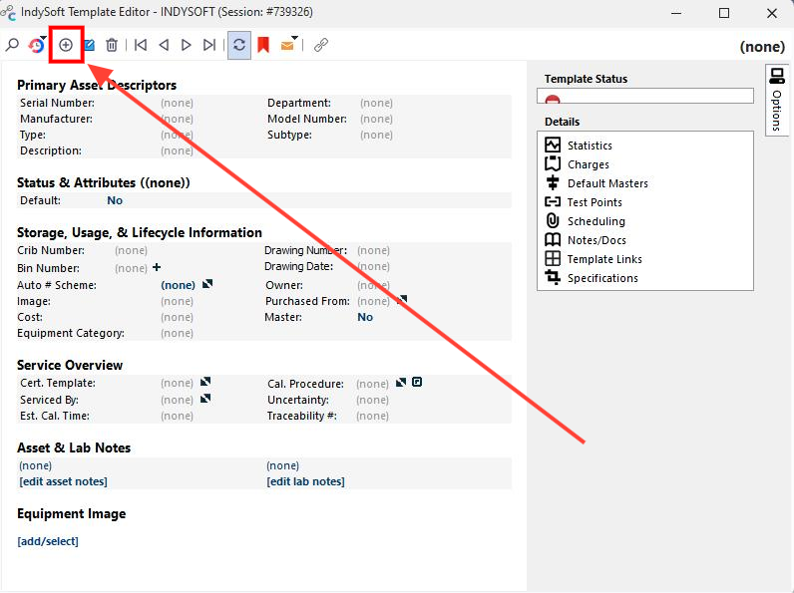794x593 pixels.
Task: Click the red bookmark icon
Action: point(263,45)
